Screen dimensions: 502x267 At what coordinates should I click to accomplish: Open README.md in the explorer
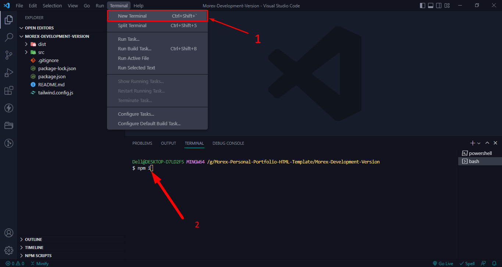point(72,84)
